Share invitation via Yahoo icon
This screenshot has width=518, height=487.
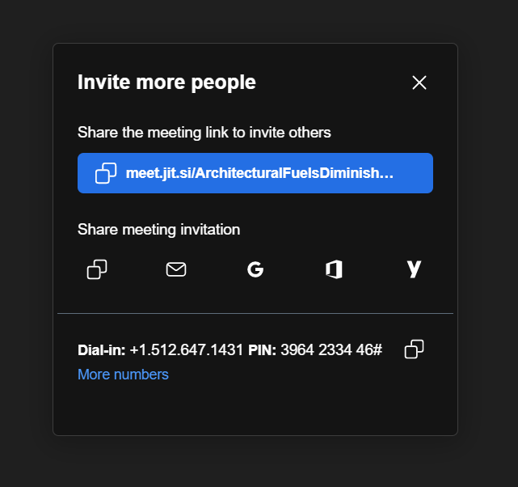[x=414, y=269]
